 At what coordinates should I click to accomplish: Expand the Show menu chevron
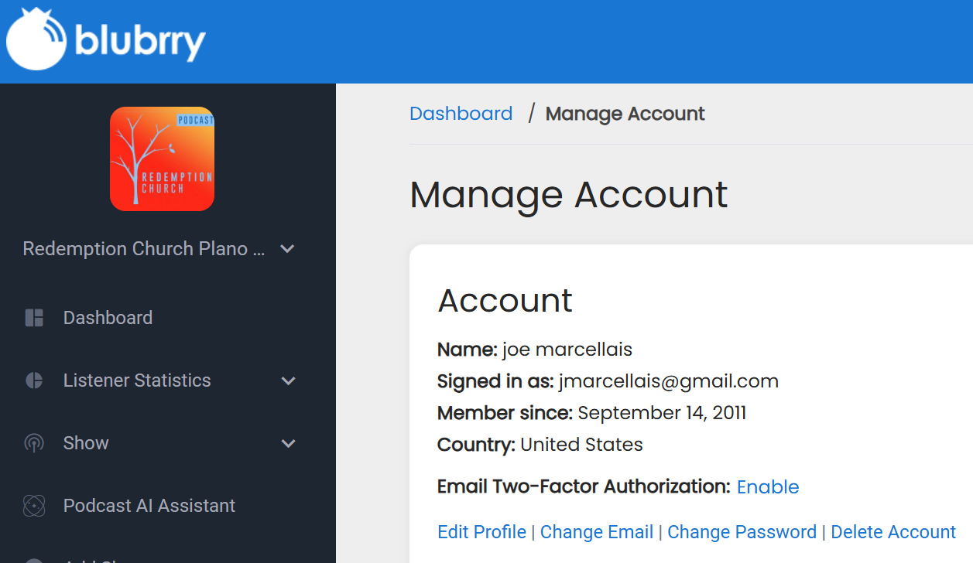pos(288,443)
